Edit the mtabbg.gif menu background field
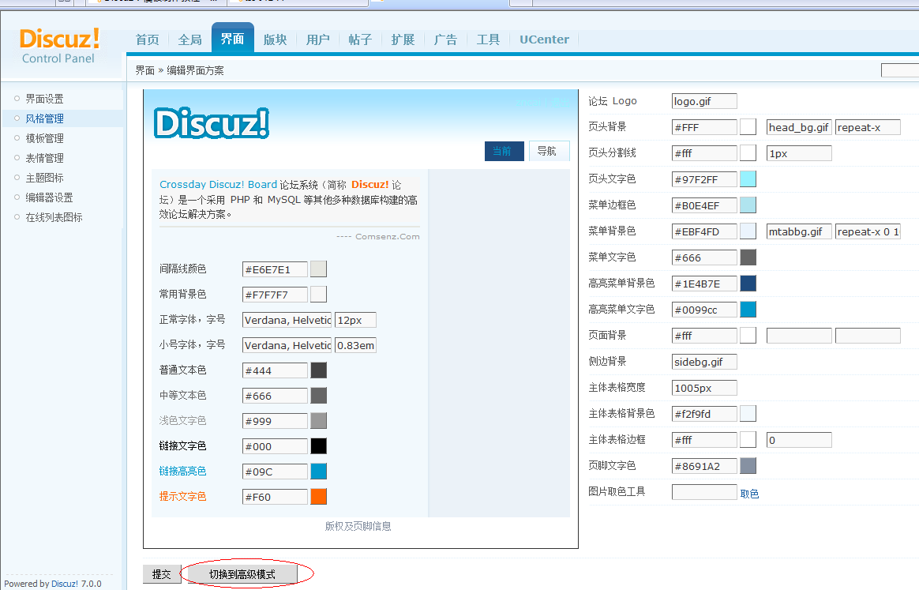 pos(799,231)
